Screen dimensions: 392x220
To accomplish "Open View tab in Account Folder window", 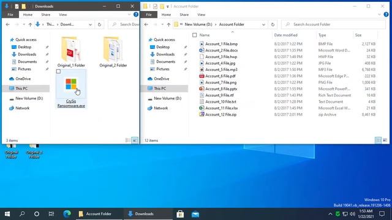I will [202, 15].
